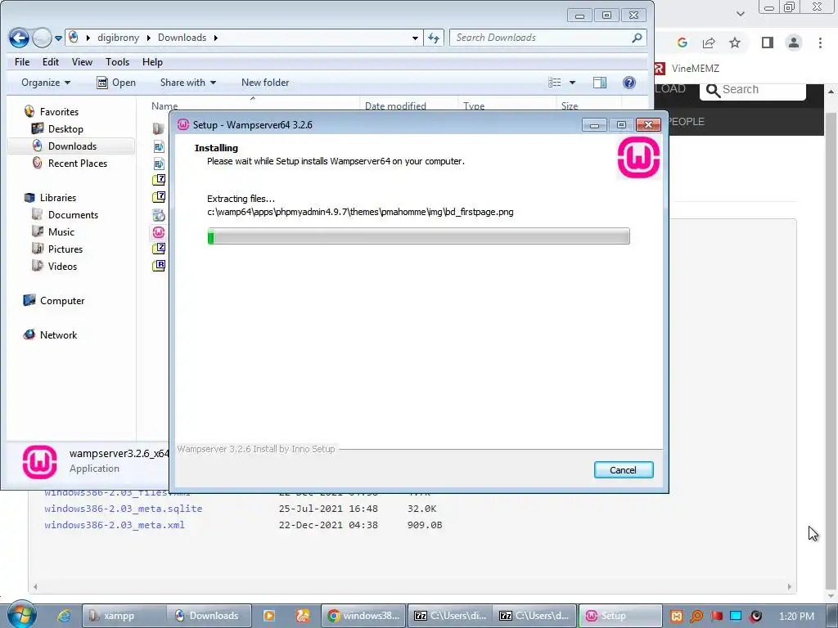838x628 pixels.
Task: Click the installation progress bar
Action: [x=418, y=236]
